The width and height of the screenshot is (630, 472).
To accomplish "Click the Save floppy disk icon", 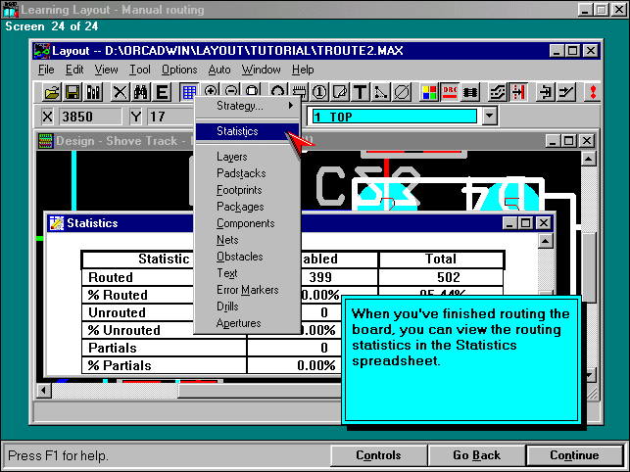I will pos(73,93).
